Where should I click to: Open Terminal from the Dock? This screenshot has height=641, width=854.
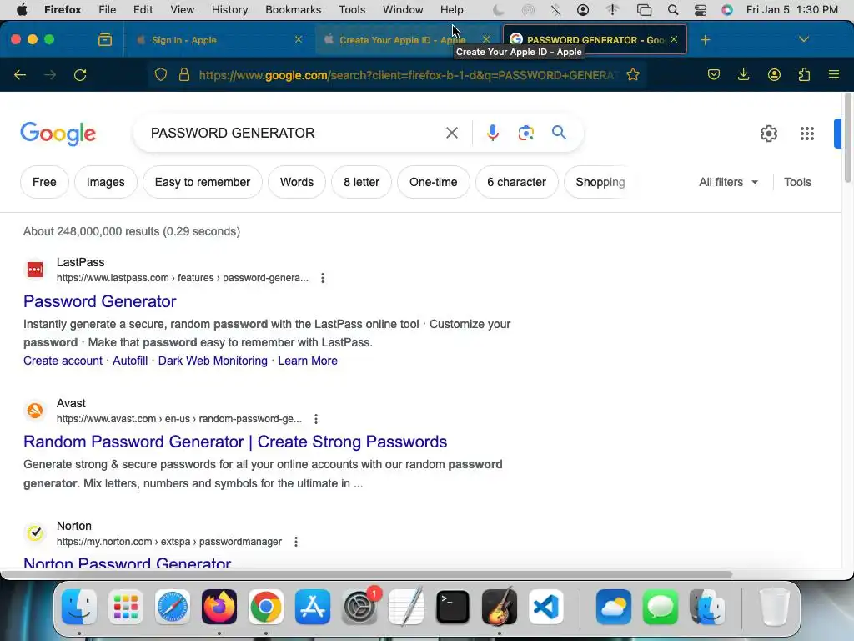point(453,607)
